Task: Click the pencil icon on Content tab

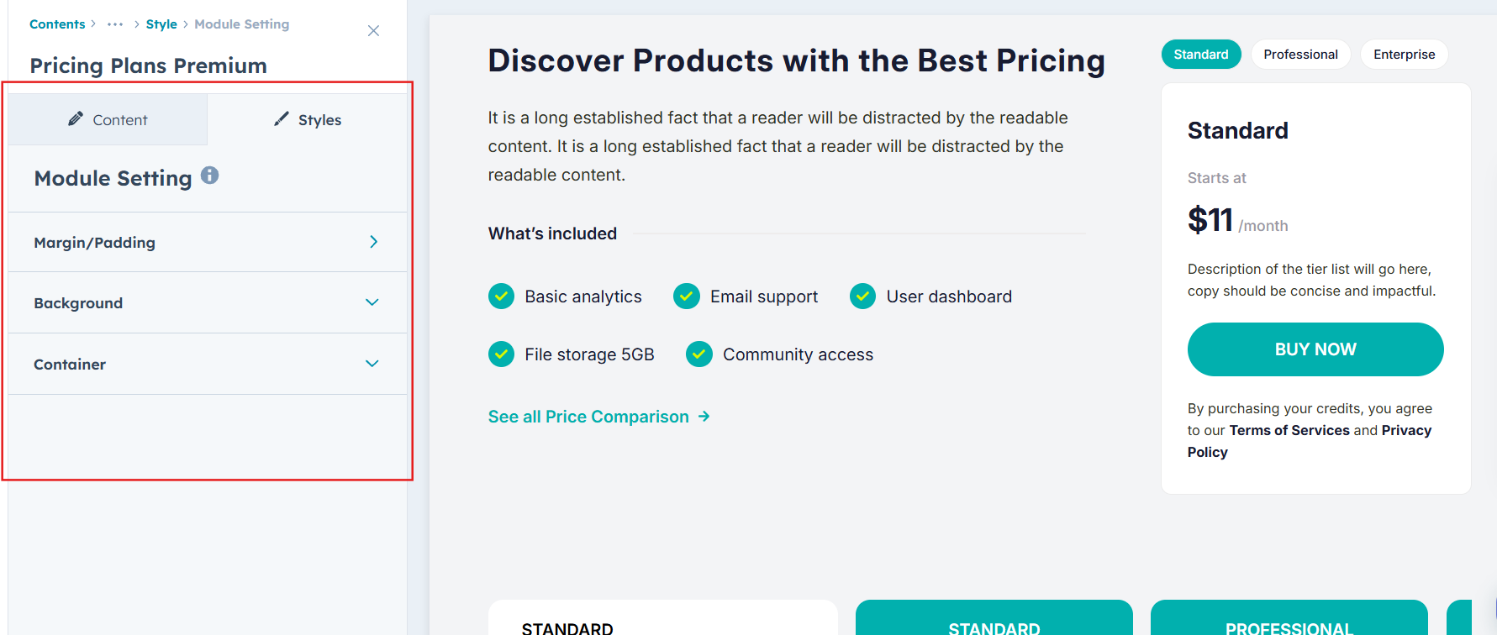Action: coord(76,119)
